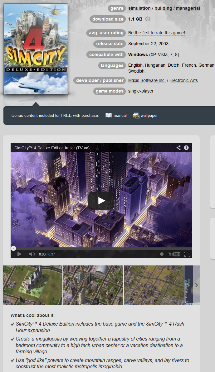The image size is (215, 372).
Task: Click the small play button in video controls
Action: pyautogui.click(x=19, y=254)
